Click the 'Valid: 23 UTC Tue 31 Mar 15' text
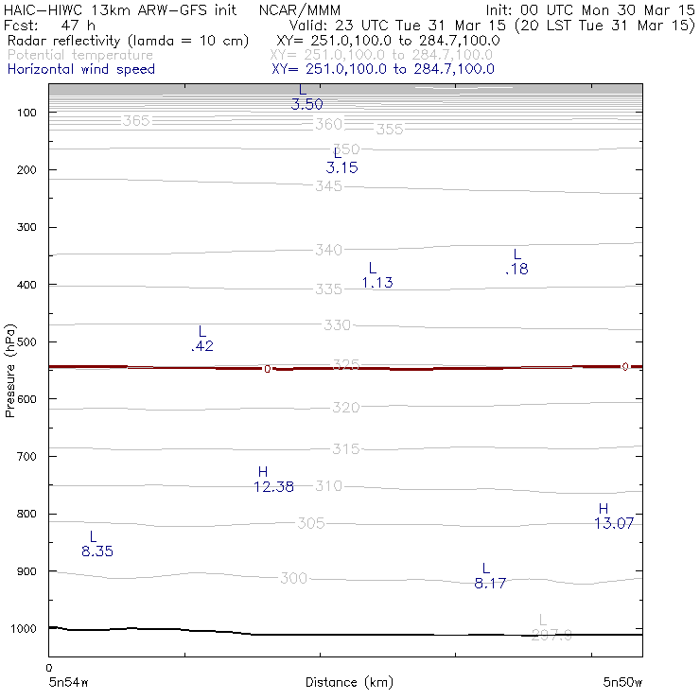 coord(398,25)
